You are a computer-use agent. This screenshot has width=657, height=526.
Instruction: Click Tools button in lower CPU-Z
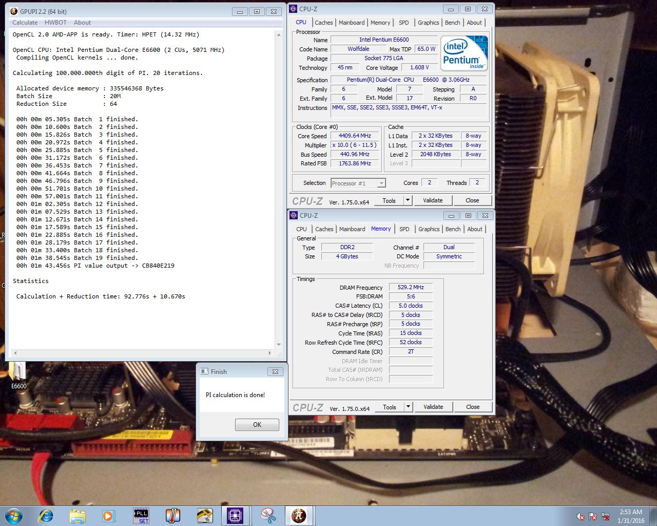pyautogui.click(x=390, y=407)
